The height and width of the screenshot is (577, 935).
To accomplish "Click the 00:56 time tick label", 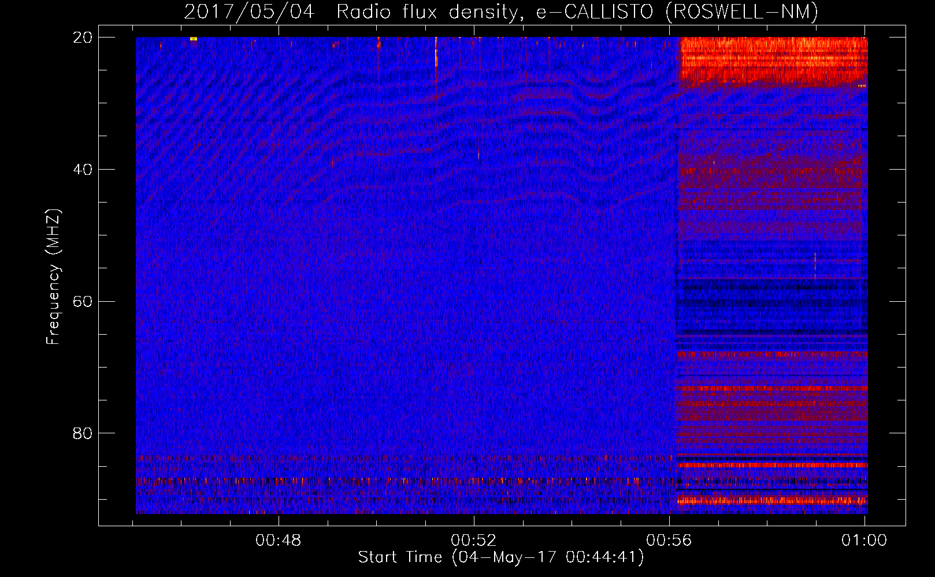I will coord(669,540).
